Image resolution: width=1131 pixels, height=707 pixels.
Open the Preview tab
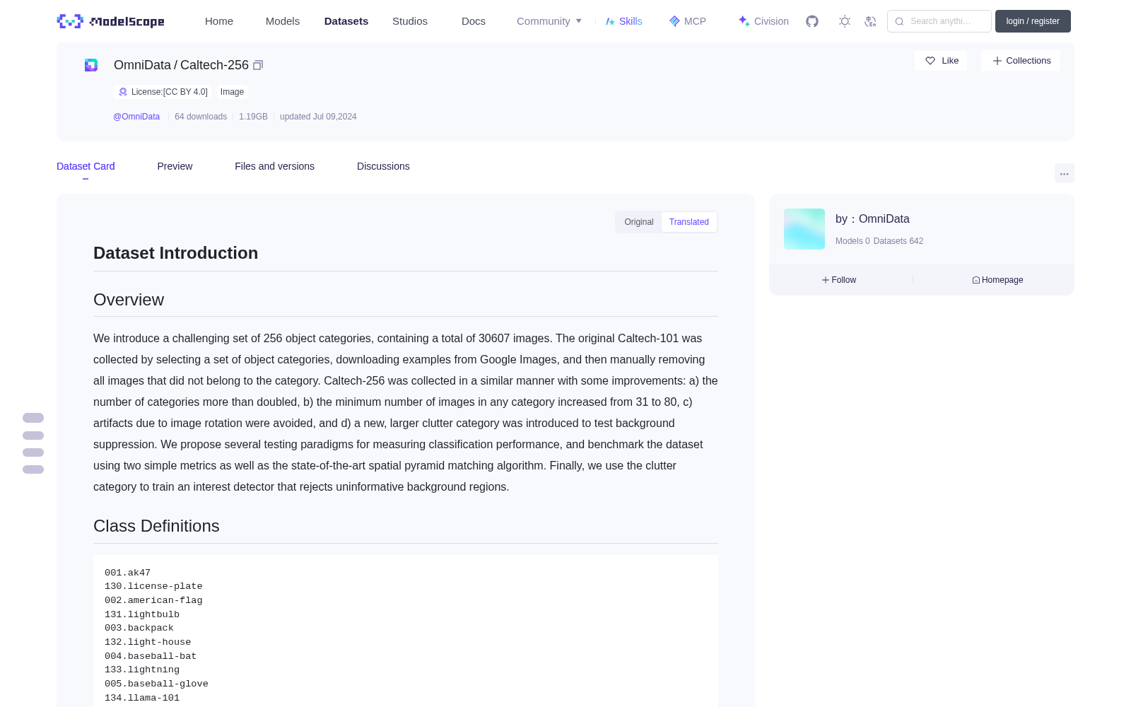tap(175, 166)
